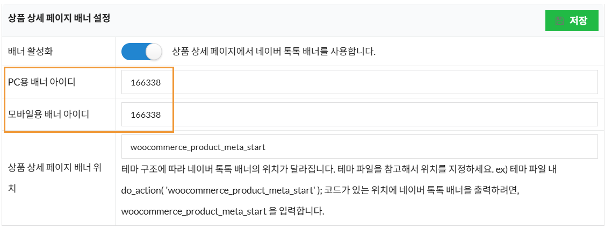Click the toggle description about 네이버 톡톡 배너 사용
Viewport: 605px width, 228px height.
pos(273,52)
